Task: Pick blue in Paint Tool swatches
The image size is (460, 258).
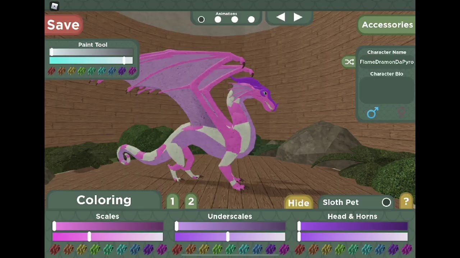Action: pyautogui.click(x=112, y=71)
